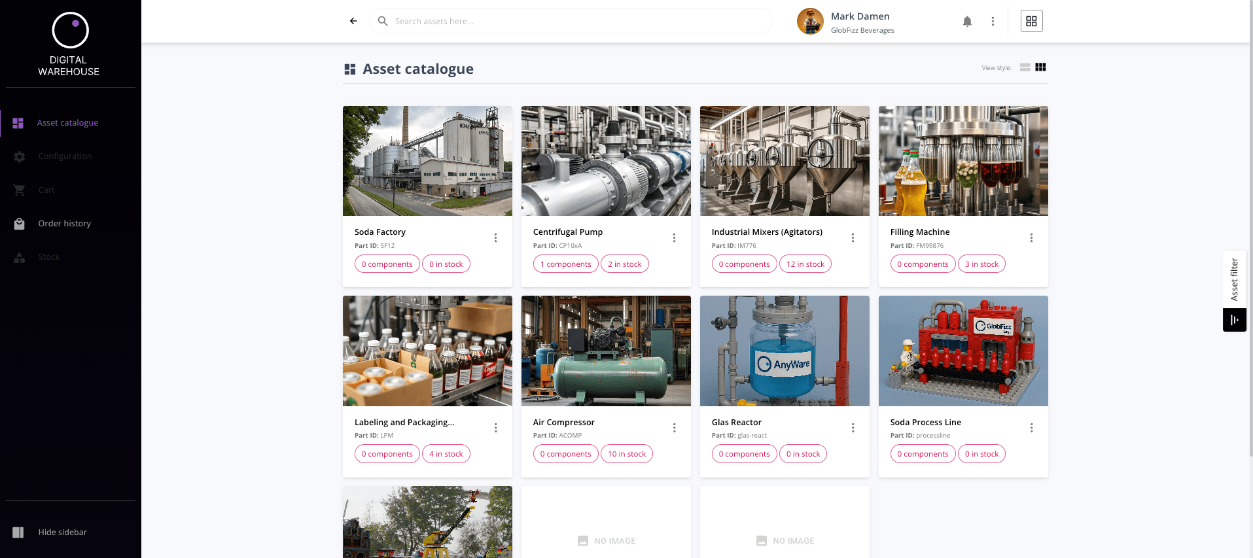1253x558 pixels.
Task: Click Industrial Mixers' 12 in stock badge
Action: tap(805, 264)
